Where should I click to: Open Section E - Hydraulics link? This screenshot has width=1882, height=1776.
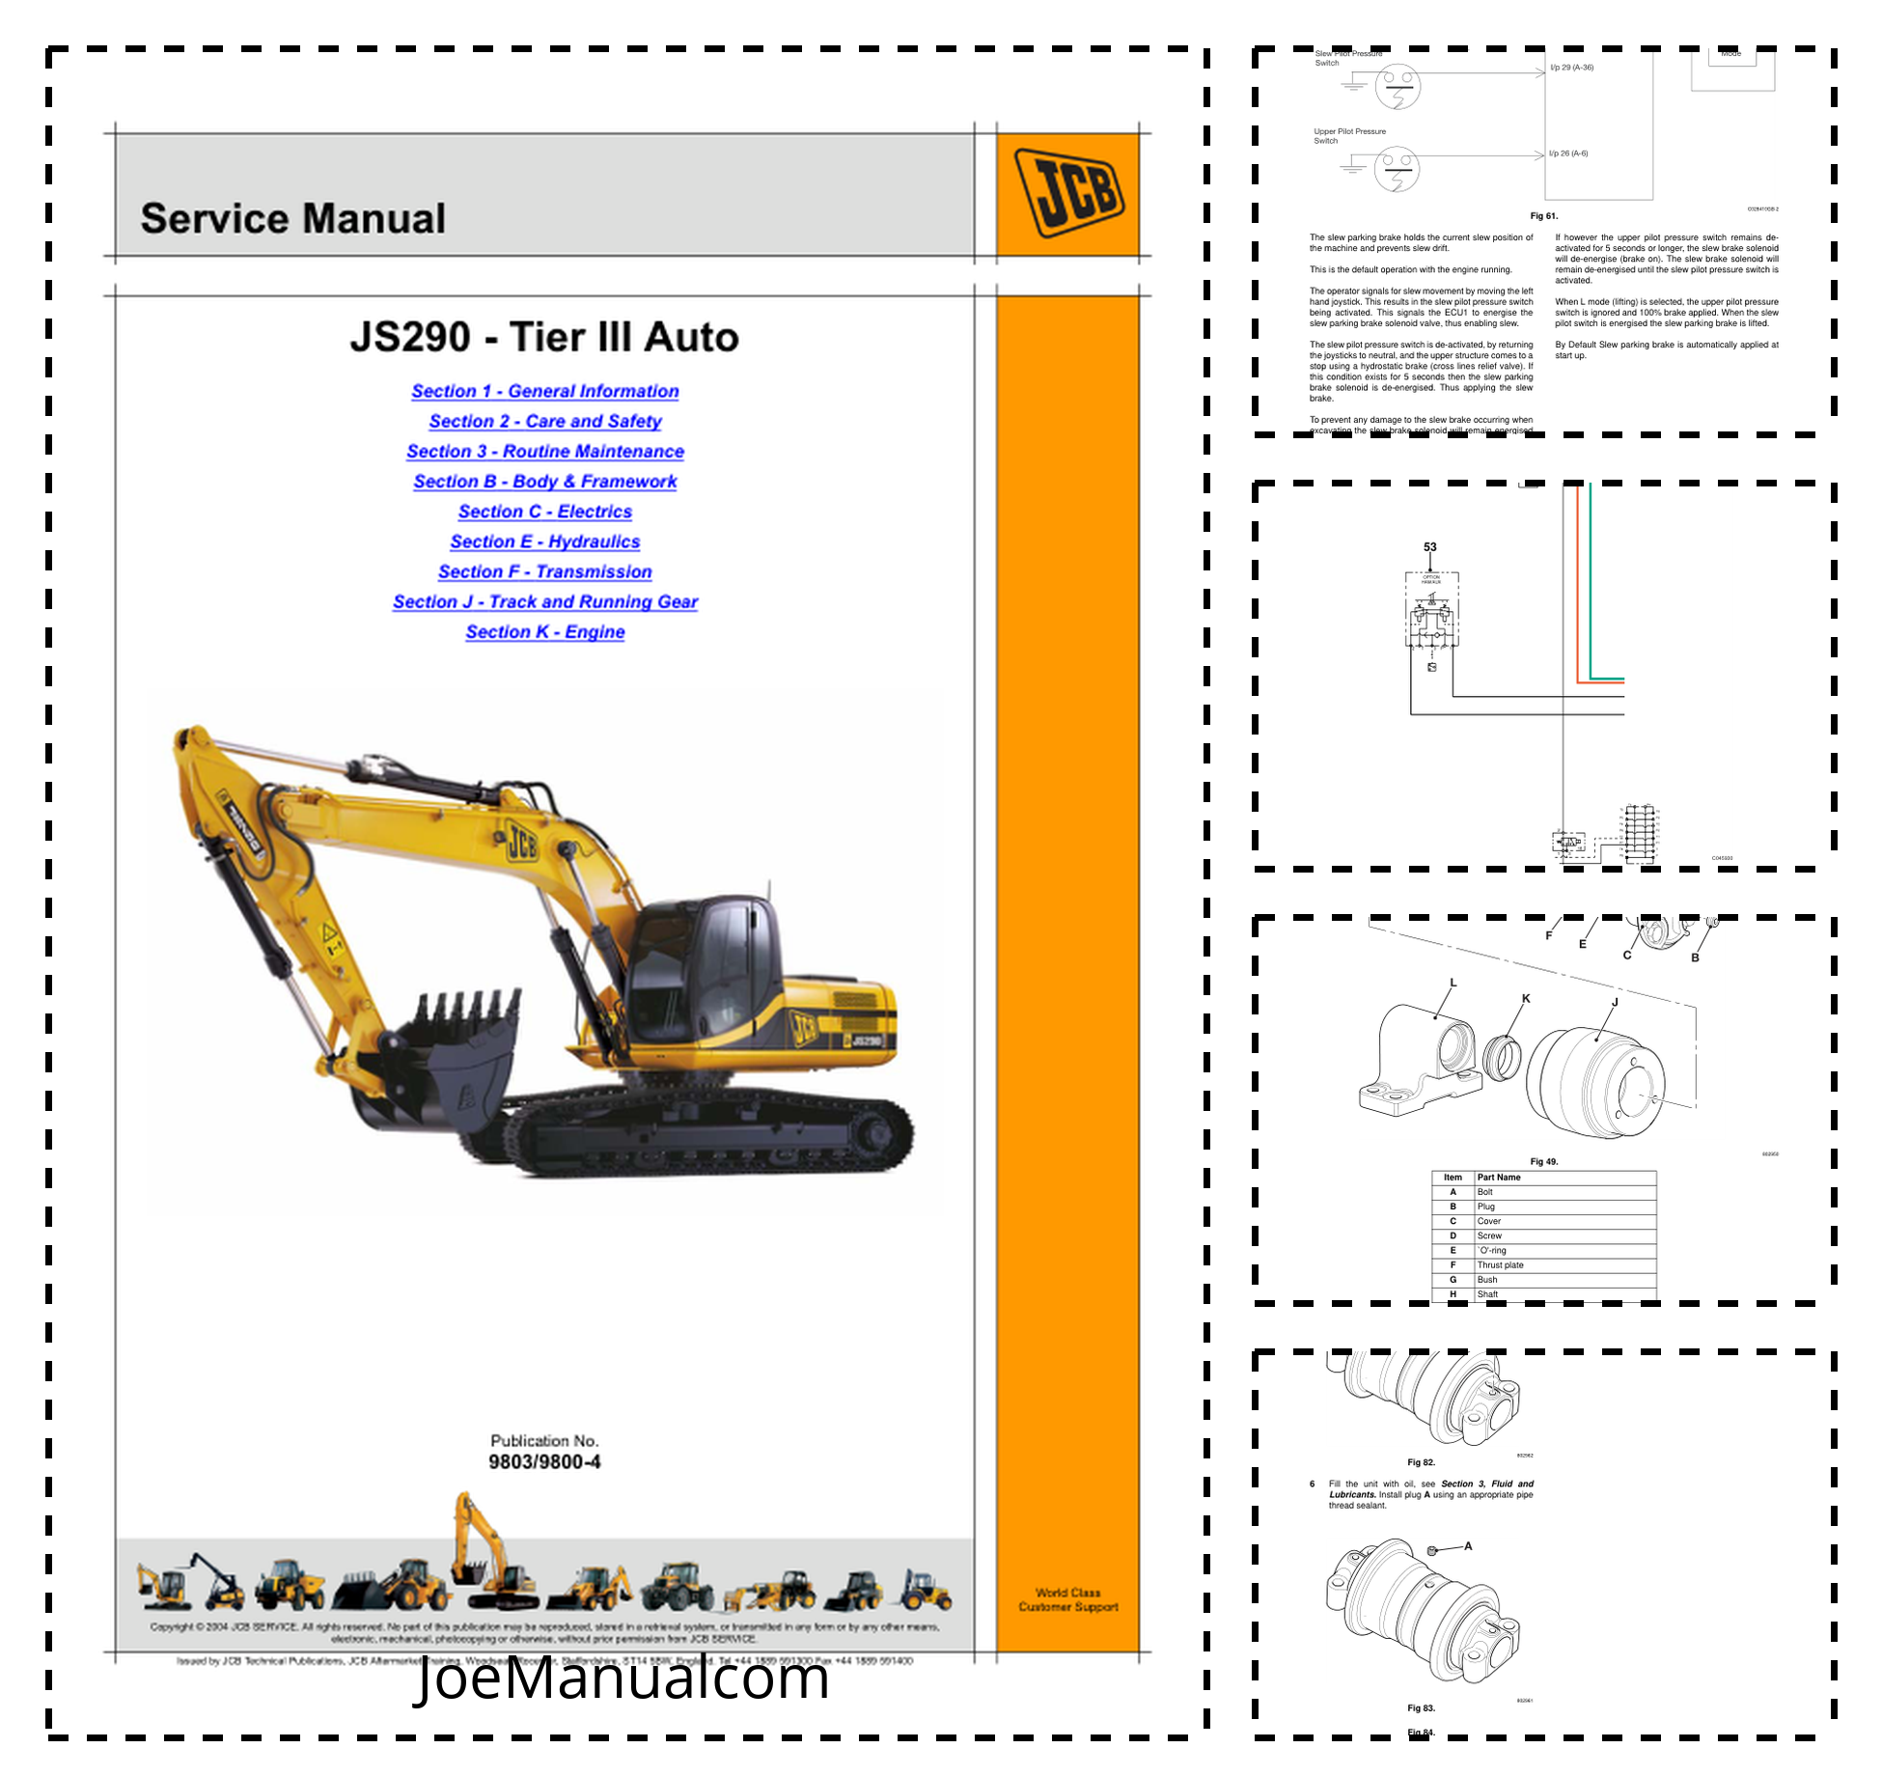coord(544,541)
